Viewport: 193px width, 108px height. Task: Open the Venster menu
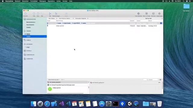[65, 1]
